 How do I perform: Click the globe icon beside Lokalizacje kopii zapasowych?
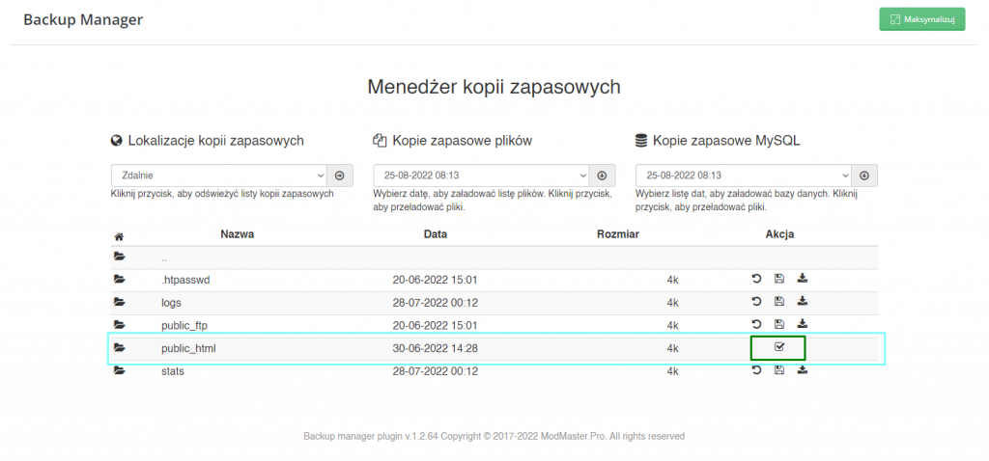coord(116,141)
